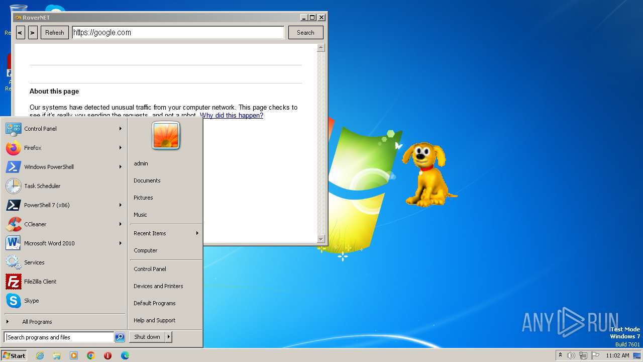Open Internet Explorer taskbar icon

coord(40,355)
